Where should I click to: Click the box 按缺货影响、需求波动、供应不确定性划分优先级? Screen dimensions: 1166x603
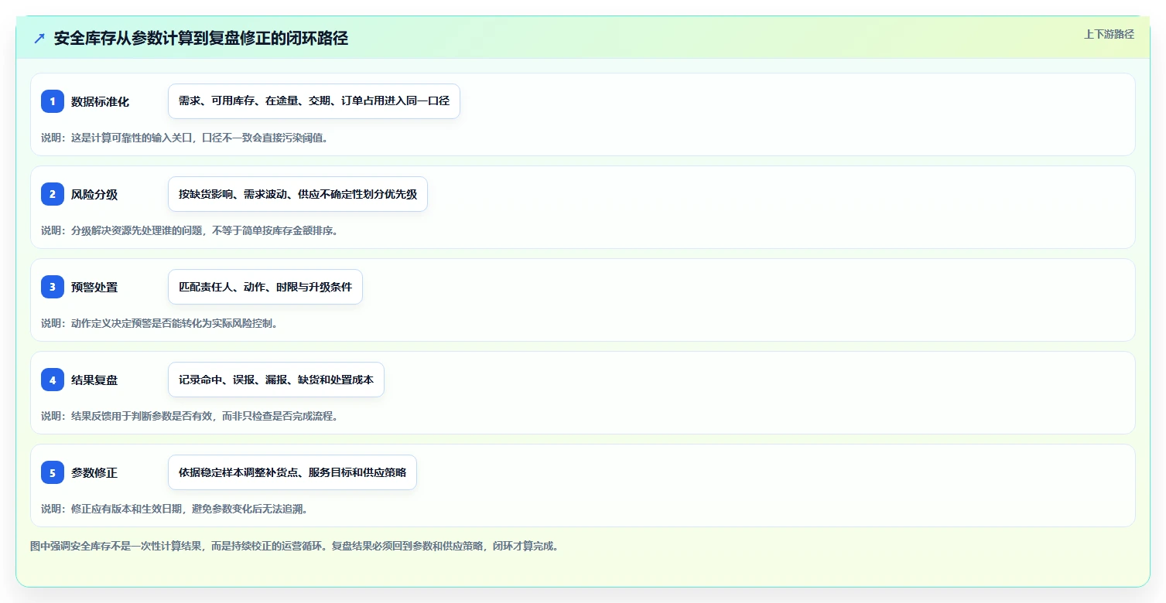[298, 194]
